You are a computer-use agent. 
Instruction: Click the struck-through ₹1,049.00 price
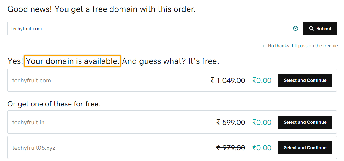[x=227, y=80]
